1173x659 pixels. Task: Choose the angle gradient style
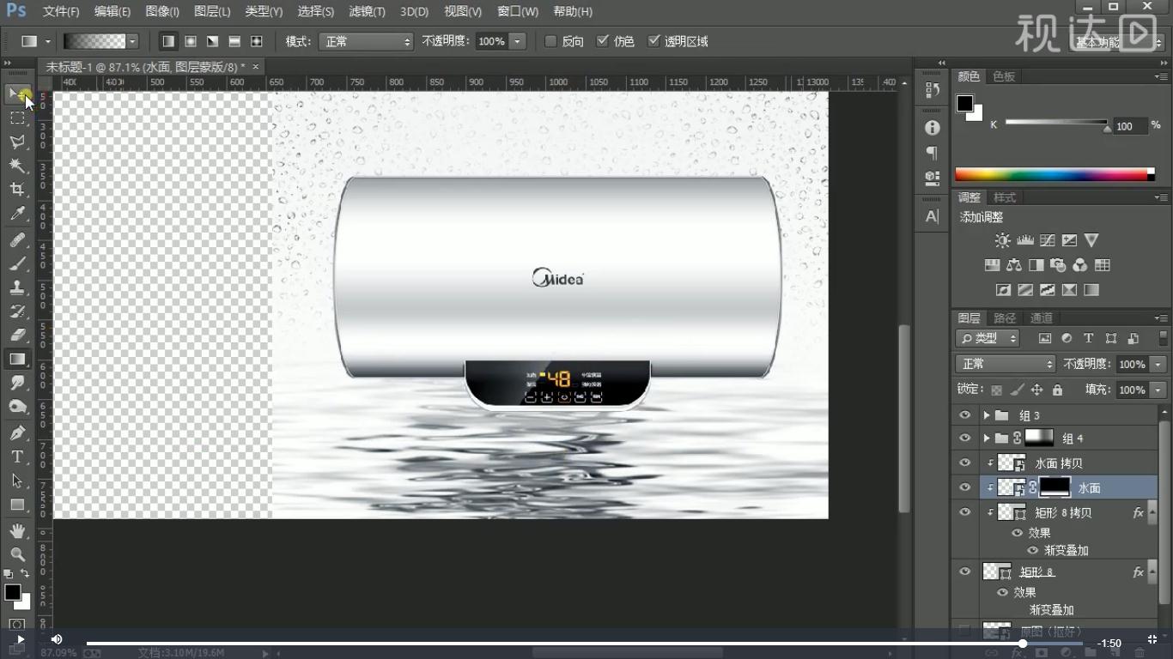tap(212, 41)
